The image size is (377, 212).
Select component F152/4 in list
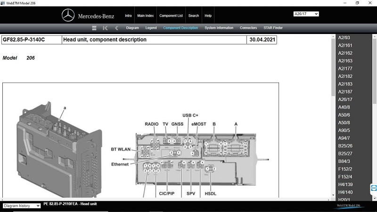pos(345,177)
